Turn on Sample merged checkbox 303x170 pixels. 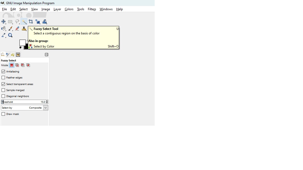click(x=3, y=90)
